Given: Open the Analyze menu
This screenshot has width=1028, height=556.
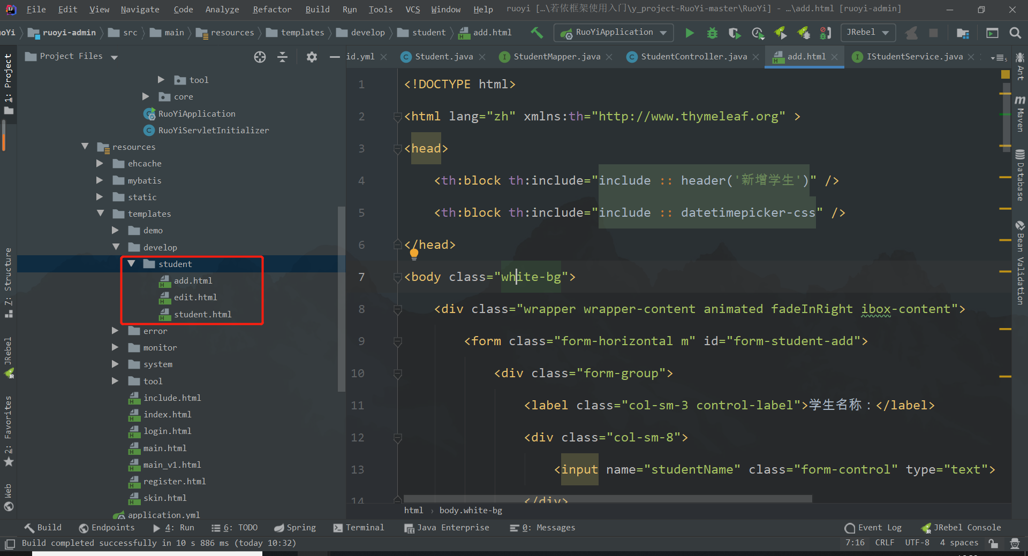Looking at the screenshot, I should point(222,9).
